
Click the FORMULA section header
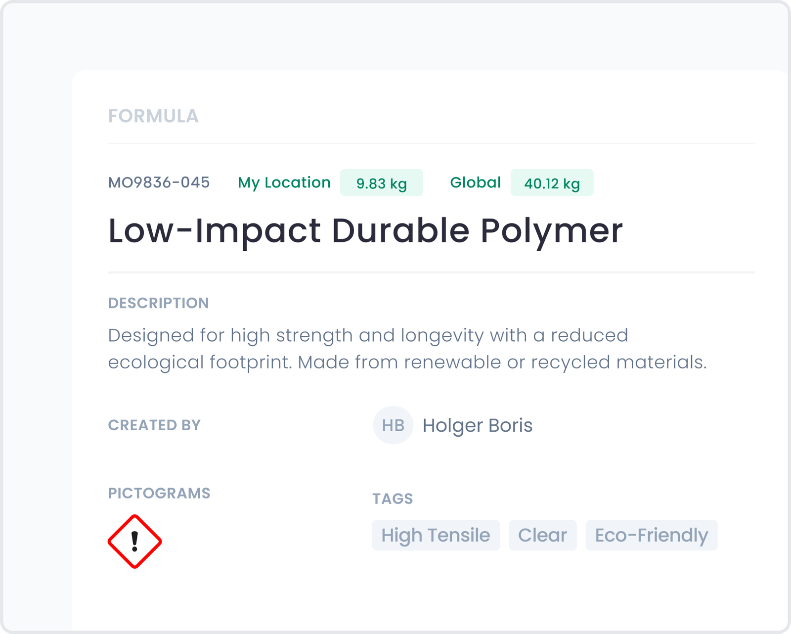click(153, 116)
